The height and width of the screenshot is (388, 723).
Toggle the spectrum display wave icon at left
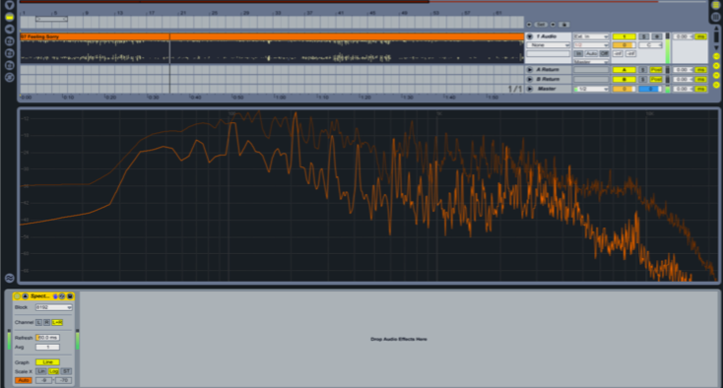(x=9, y=278)
